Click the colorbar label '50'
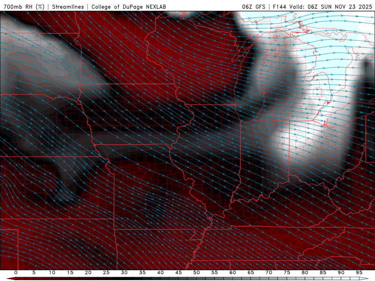The image size is (375, 281). 196,273
